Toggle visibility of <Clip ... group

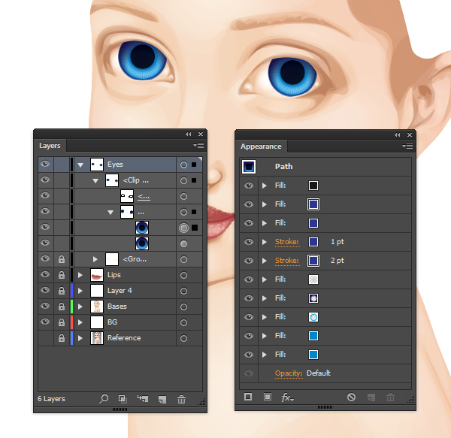coord(45,180)
